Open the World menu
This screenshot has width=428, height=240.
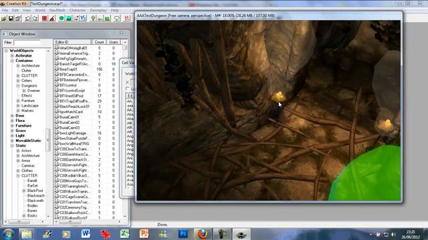pos(40,10)
